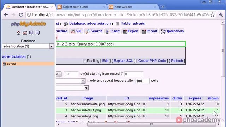Open a new tab with the plus button
This screenshot has height=127, width=226.
[x=163, y=7]
